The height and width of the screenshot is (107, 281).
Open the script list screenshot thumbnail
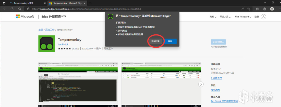(x=161, y=85)
